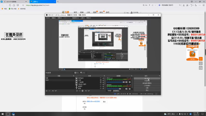206x116 pixels.
Task: Click the start recording button in OBS controls
Action: click(147, 81)
